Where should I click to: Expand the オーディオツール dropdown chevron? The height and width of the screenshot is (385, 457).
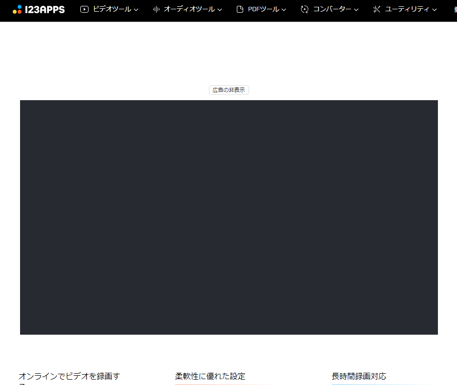[220, 9]
